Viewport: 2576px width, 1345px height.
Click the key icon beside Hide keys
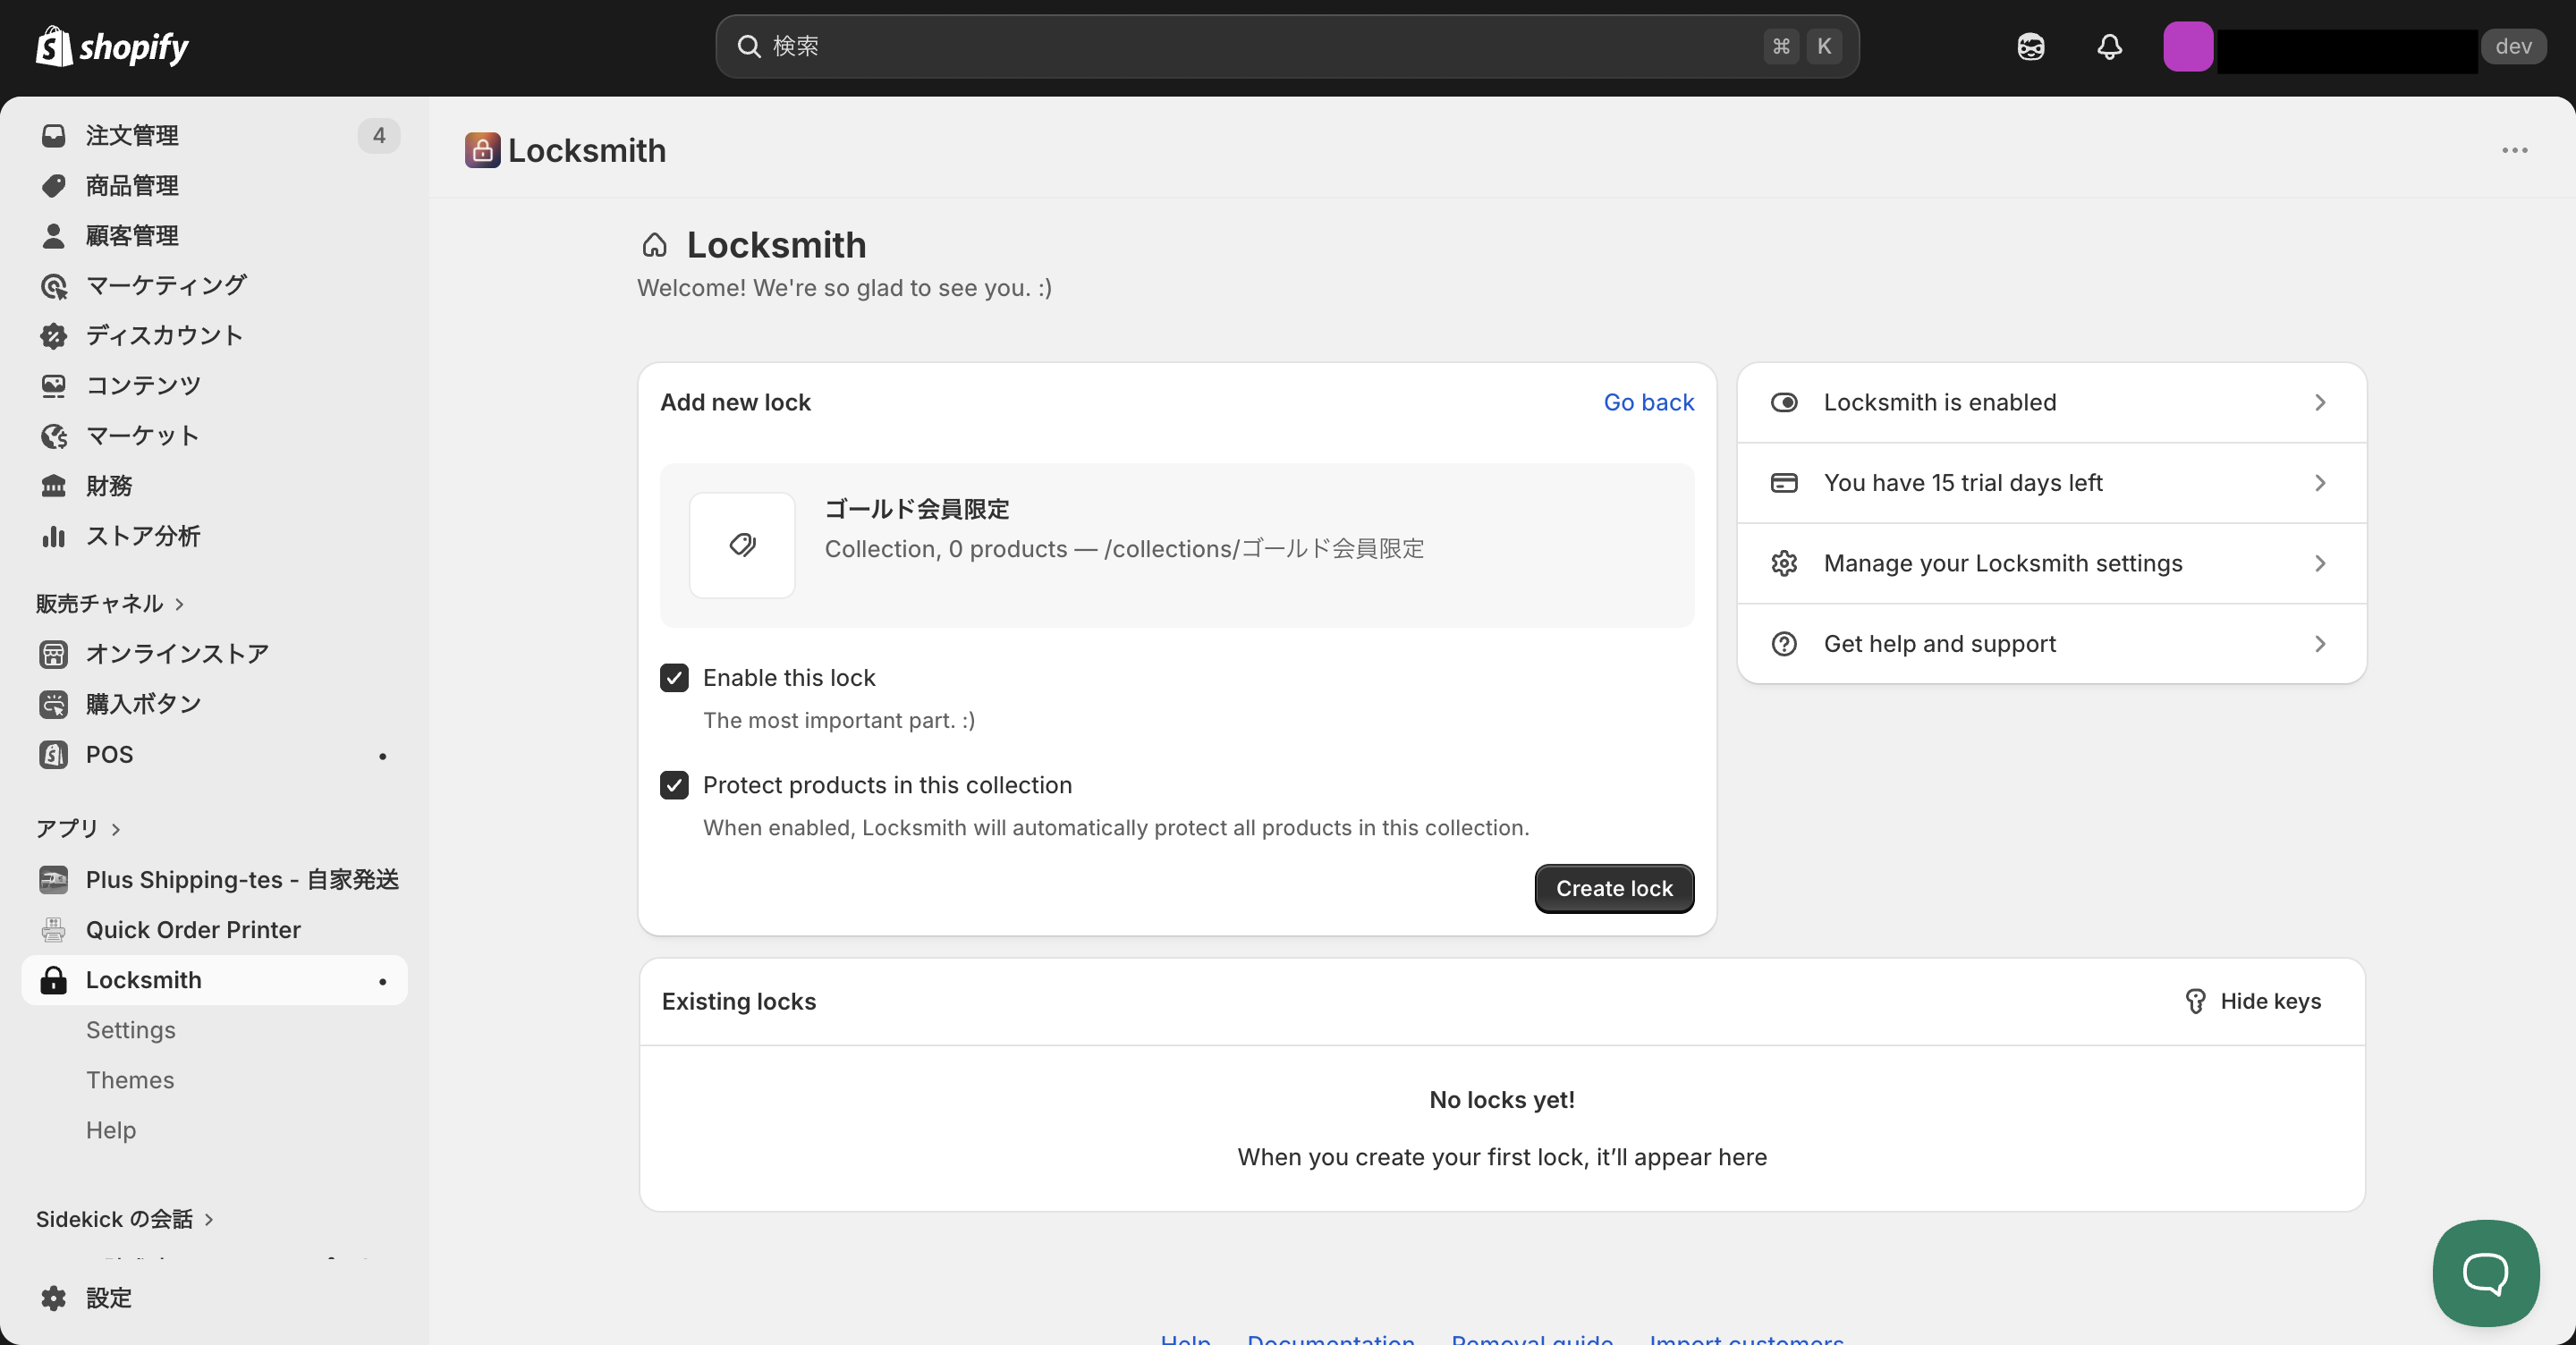2195,1001
